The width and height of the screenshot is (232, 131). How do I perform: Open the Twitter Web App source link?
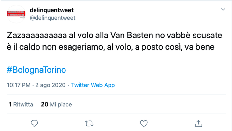tap(93, 85)
